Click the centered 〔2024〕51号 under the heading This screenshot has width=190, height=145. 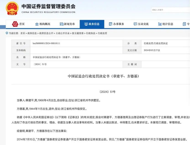tap(107, 92)
